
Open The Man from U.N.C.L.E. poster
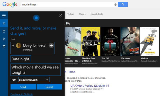pos(91,41)
